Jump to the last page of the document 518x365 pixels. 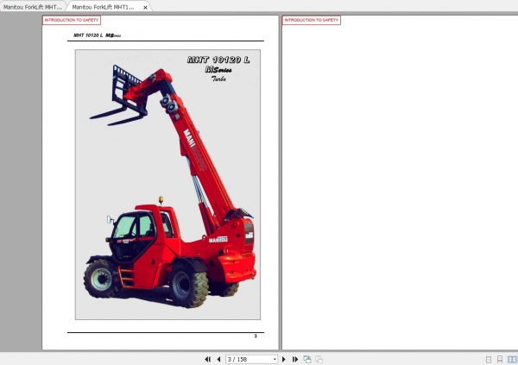point(295,359)
